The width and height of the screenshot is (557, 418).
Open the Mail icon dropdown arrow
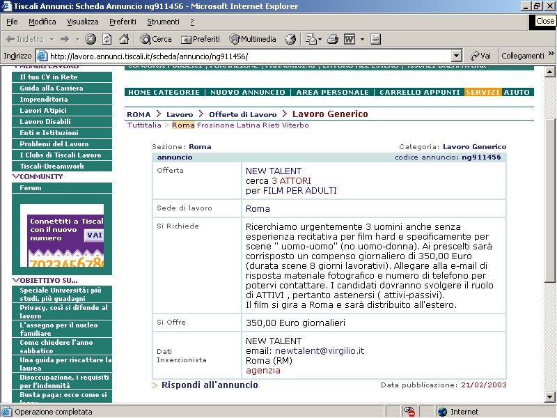(320, 39)
